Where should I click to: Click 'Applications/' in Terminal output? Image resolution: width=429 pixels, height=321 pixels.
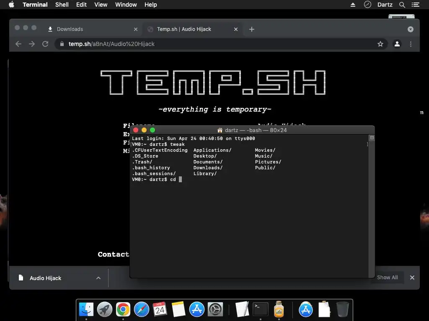(x=212, y=150)
